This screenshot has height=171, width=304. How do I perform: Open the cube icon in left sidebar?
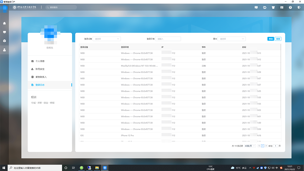(4, 41)
